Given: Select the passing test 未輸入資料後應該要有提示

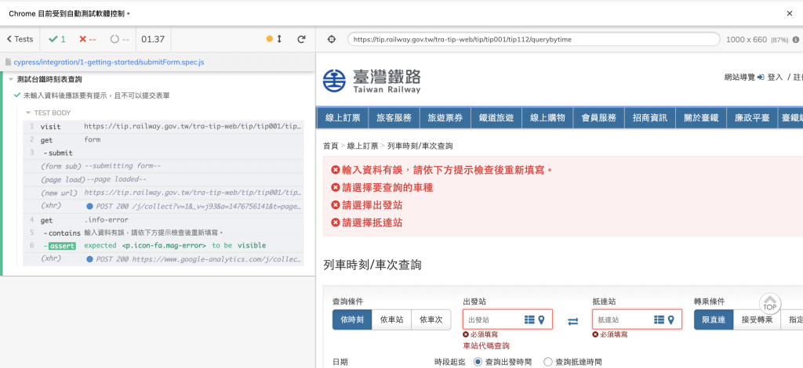Looking at the screenshot, I should click(x=96, y=95).
